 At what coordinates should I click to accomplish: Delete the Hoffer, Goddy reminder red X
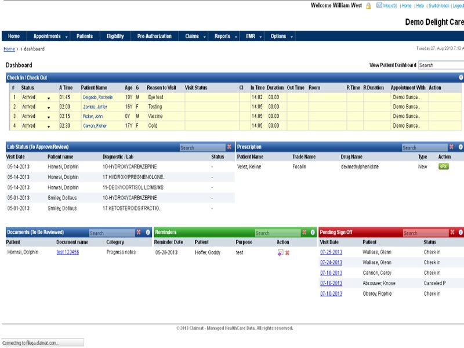[x=287, y=252]
